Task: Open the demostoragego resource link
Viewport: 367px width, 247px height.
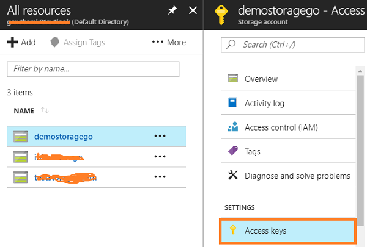Action: pyautogui.click(x=64, y=137)
